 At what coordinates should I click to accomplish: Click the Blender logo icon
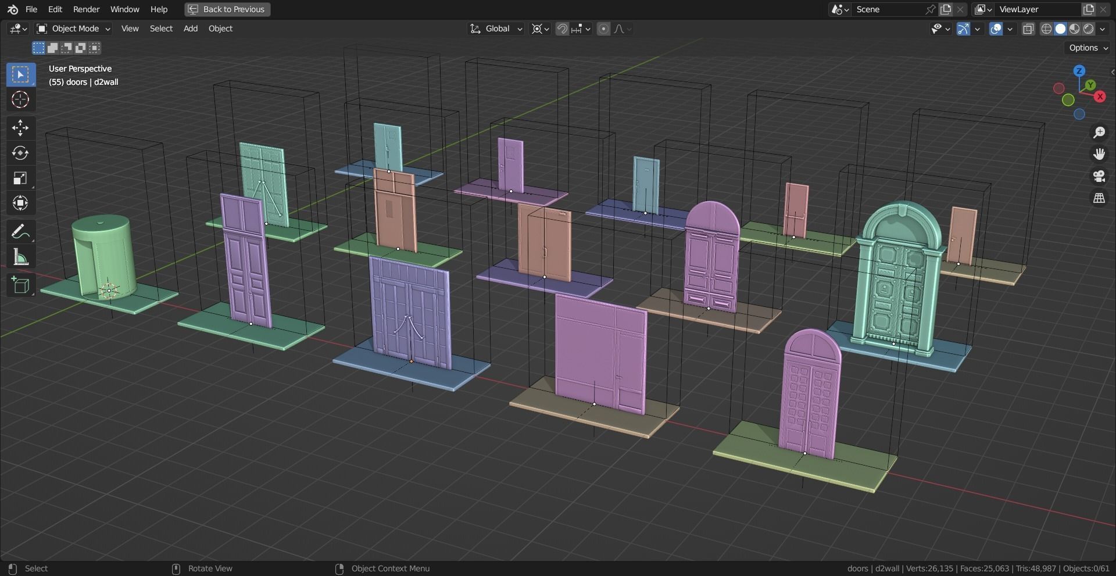[13, 9]
